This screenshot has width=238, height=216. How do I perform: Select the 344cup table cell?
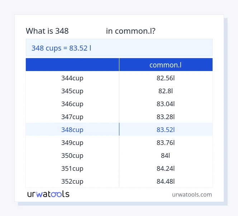[72, 78]
